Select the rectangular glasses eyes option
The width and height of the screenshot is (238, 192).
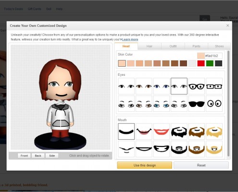(x=214, y=86)
